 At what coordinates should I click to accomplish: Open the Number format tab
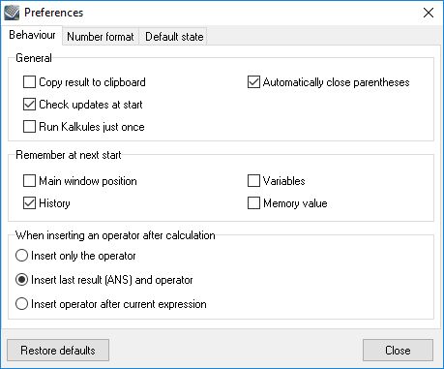[x=101, y=37]
